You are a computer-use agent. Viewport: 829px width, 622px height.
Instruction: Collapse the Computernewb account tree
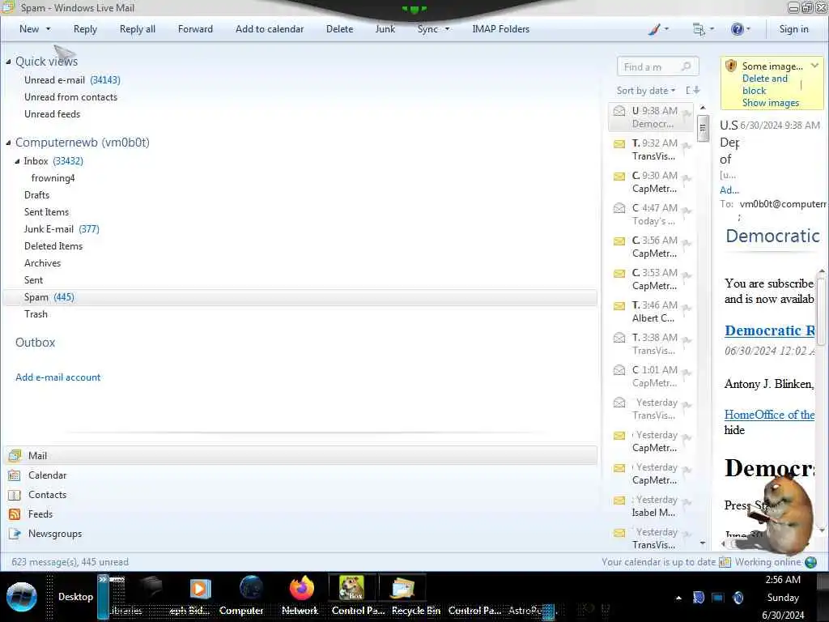tap(8, 143)
